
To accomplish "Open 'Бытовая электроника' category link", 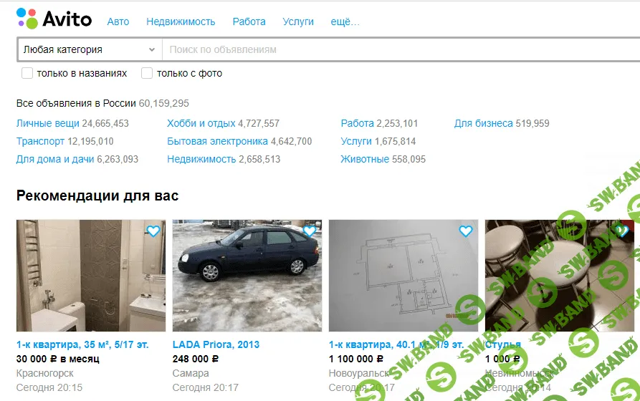I will point(218,141).
